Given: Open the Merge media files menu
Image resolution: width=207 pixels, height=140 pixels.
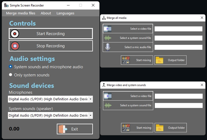Looking at the screenshot, I should coord(20,13).
